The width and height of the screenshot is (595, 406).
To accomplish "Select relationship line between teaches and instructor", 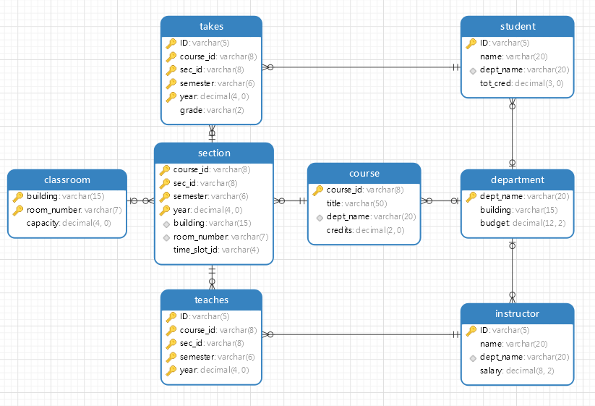I will [x=361, y=334].
